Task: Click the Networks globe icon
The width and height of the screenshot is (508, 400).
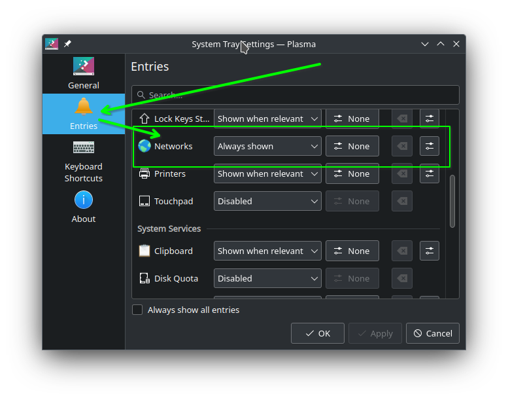Action: [x=144, y=146]
